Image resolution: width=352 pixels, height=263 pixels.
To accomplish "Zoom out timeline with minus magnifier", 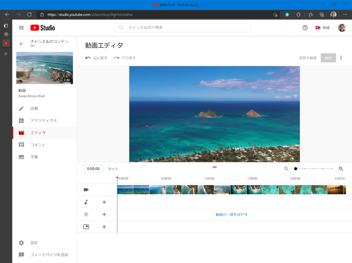I will [286, 169].
